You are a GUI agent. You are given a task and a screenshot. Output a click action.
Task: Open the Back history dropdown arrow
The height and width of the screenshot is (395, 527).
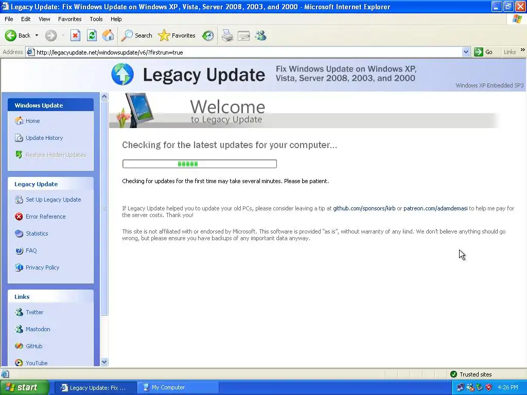pos(37,35)
